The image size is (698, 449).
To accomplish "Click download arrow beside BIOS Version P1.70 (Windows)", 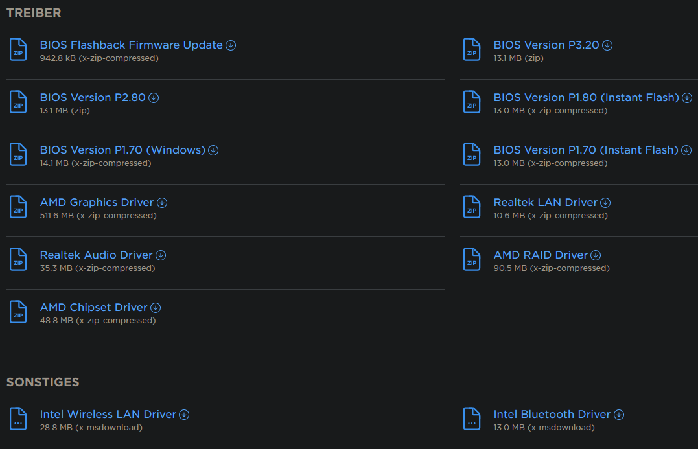I will coord(213,150).
